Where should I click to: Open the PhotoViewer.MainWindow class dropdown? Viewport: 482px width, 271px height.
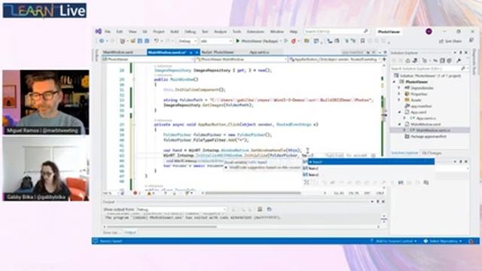[242, 59]
